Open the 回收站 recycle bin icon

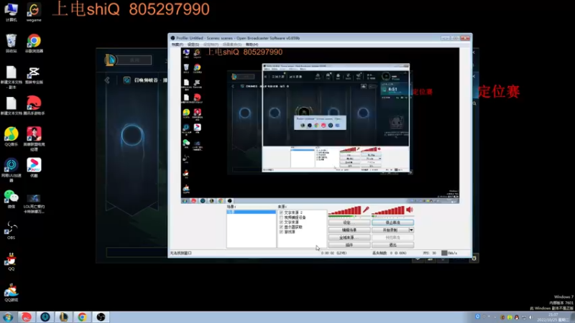[11, 43]
